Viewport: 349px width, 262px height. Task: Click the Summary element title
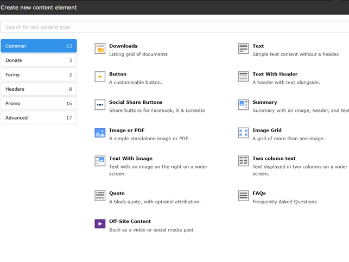pyautogui.click(x=264, y=102)
